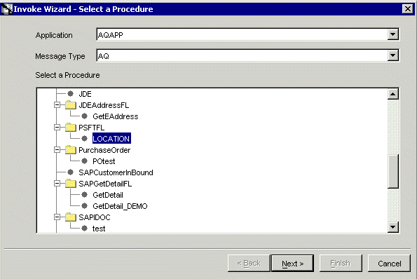
Task: Collapse the SAPIDOC folder node
Action: 57,217
